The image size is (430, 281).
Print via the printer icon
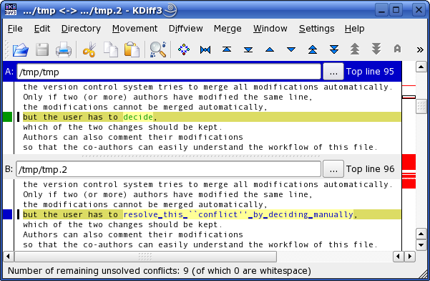click(x=64, y=49)
